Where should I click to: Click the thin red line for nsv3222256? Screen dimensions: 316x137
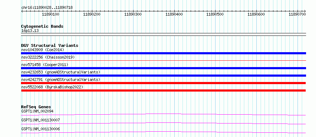163,60
